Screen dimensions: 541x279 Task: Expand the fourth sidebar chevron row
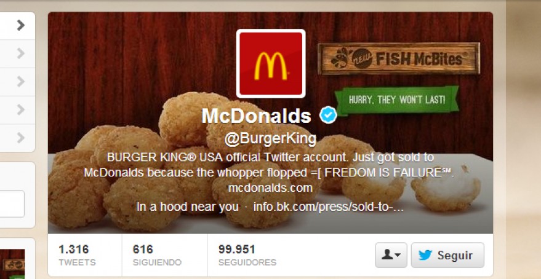(21, 109)
